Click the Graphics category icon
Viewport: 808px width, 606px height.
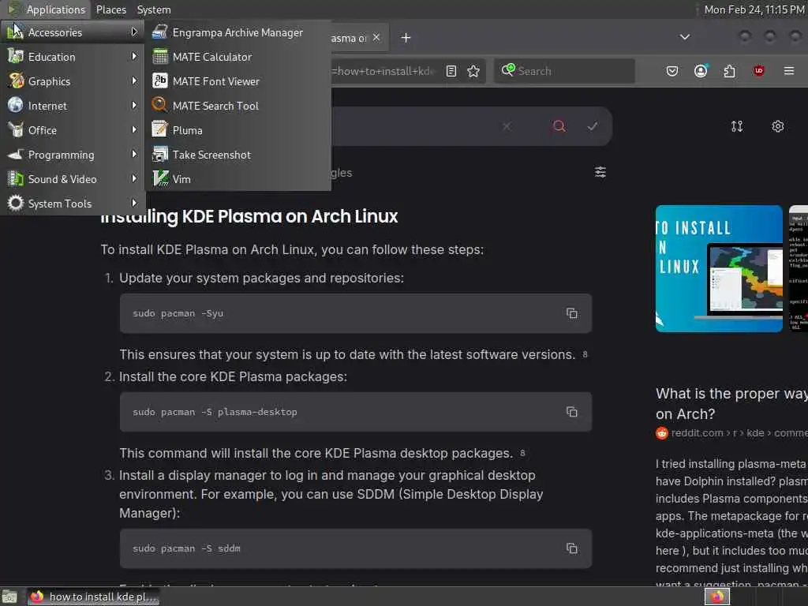coord(16,81)
